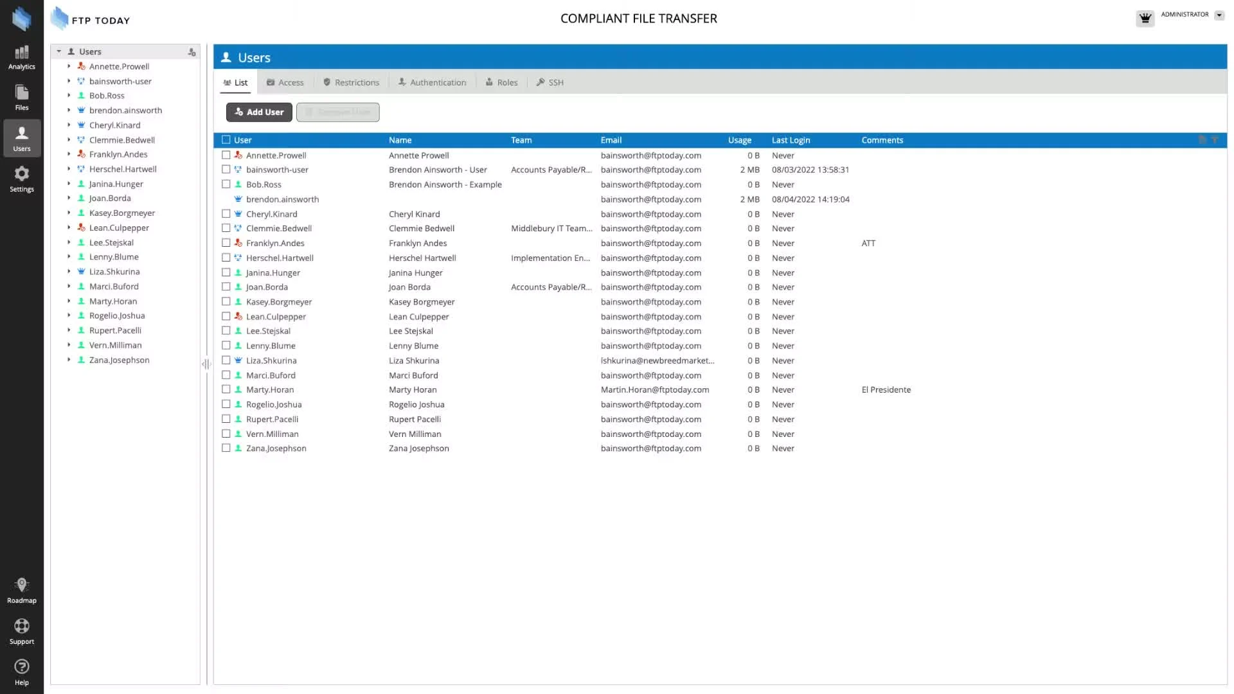1234x694 pixels.
Task: Expand the Cheryl.Kinard tree node
Action: [69, 125]
